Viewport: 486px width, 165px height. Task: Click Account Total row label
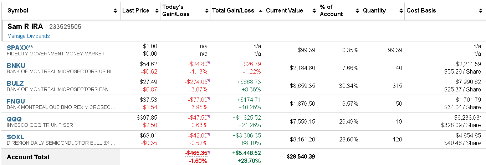(28, 157)
